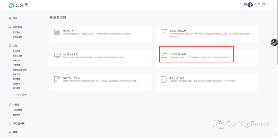Open the 公众平台测试帐号 card chevron

[253, 58]
